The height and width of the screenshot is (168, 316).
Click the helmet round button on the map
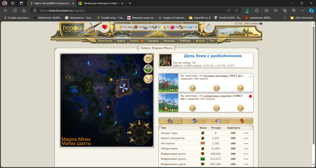pos(148,69)
